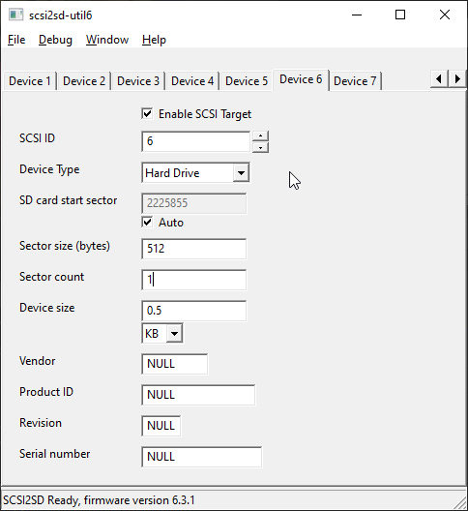Focus the Revision input field
Screen dimensions: 468x511
tap(161, 426)
